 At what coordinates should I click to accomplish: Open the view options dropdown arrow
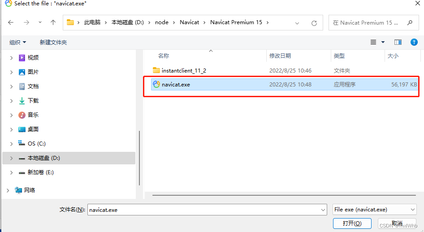tap(383, 42)
